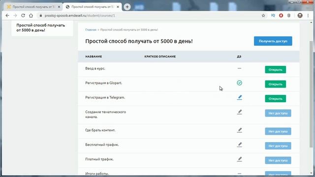Open the browser home page icon
This screenshot has width=315, height=177.
pyautogui.click(x=31, y=15)
